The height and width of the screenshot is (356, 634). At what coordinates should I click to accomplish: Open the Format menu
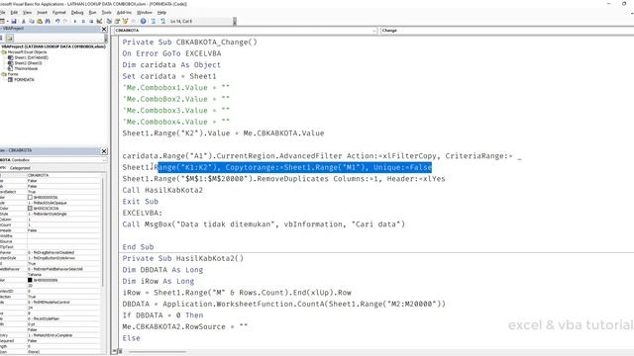(x=59, y=13)
